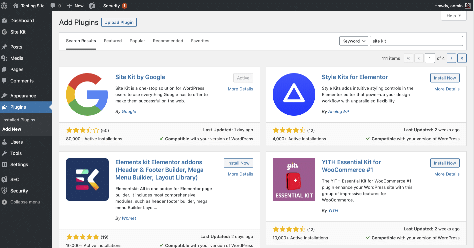The width and height of the screenshot is (474, 248).
Task: Open the Site Kit by Google title link
Action: (x=140, y=77)
